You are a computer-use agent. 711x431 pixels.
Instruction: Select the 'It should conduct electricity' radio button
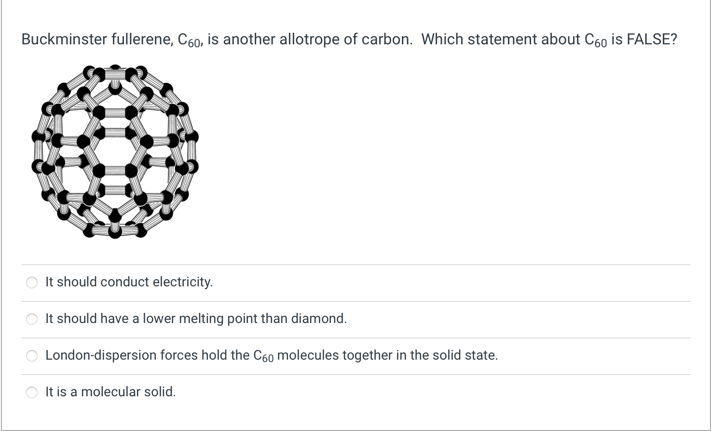point(32,283)
